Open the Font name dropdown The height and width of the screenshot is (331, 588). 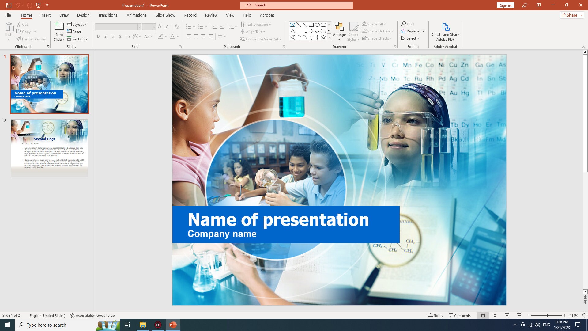[x=140, y=27]
